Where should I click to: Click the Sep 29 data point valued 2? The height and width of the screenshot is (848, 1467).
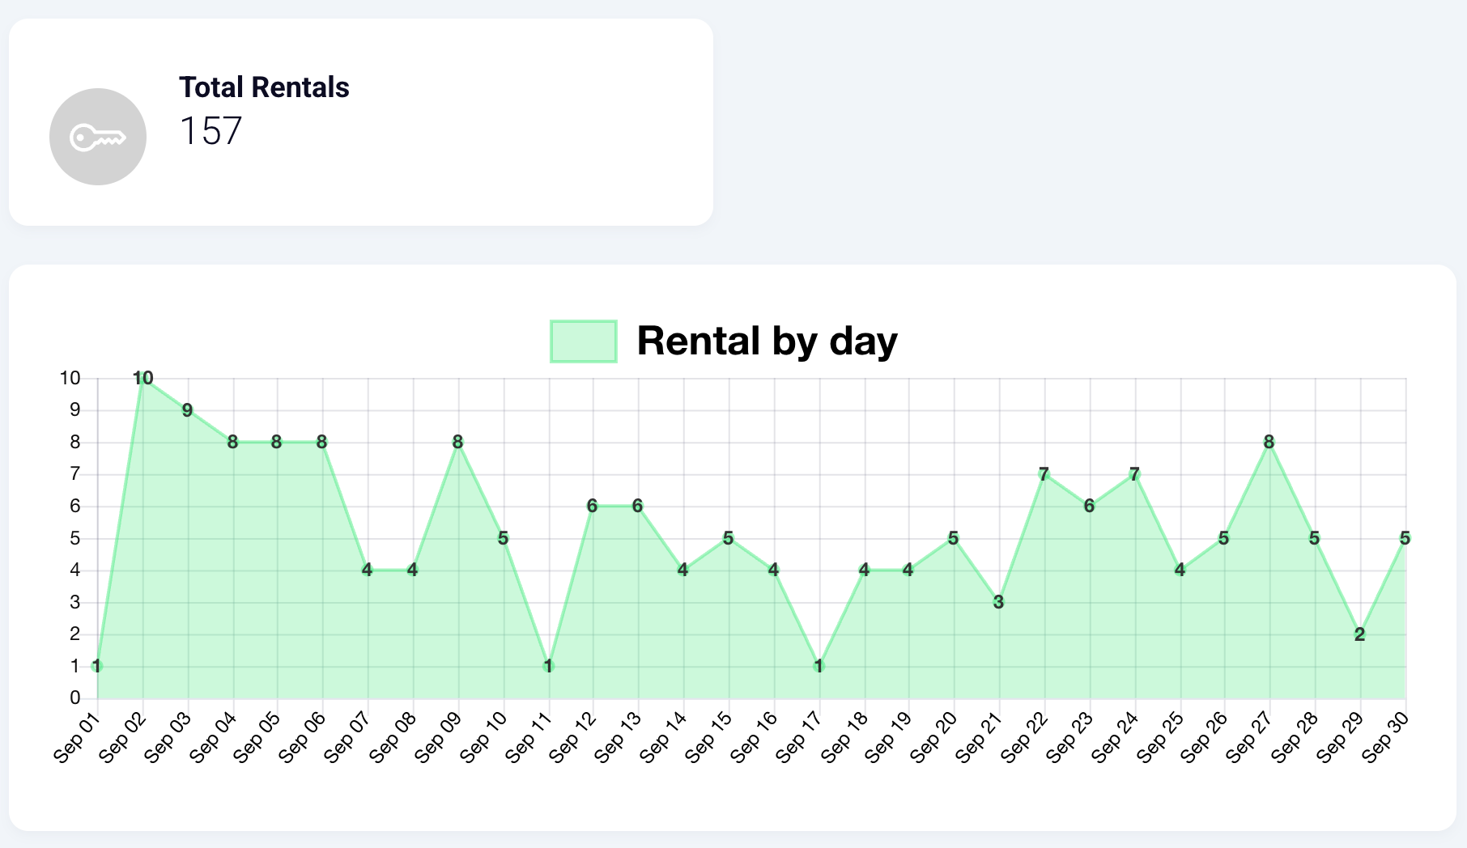(x=1360, y=634)
